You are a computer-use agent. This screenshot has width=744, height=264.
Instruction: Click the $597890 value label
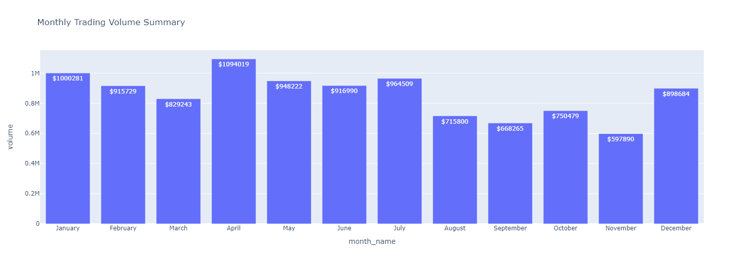click(x=621, y=139)
